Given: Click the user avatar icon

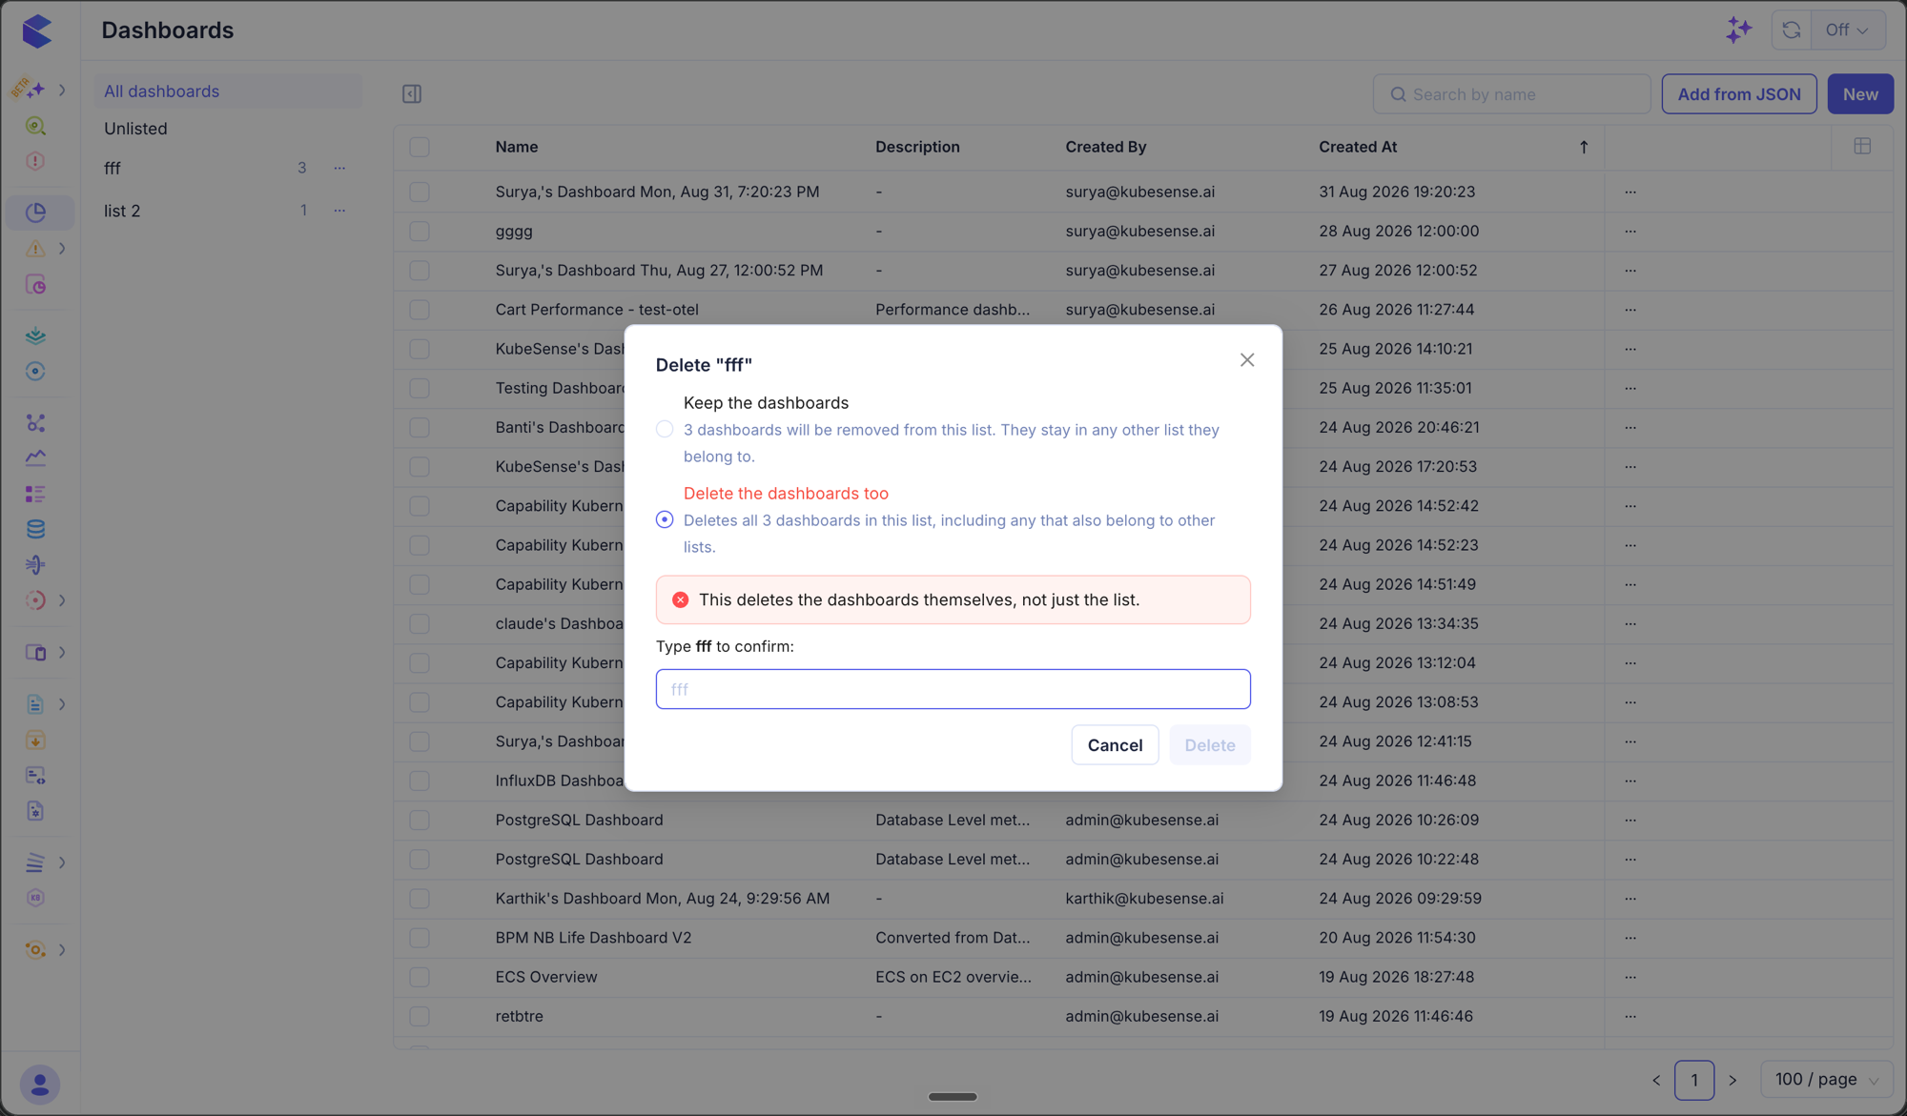Looking at the screenshot, I should [40, 1085].
